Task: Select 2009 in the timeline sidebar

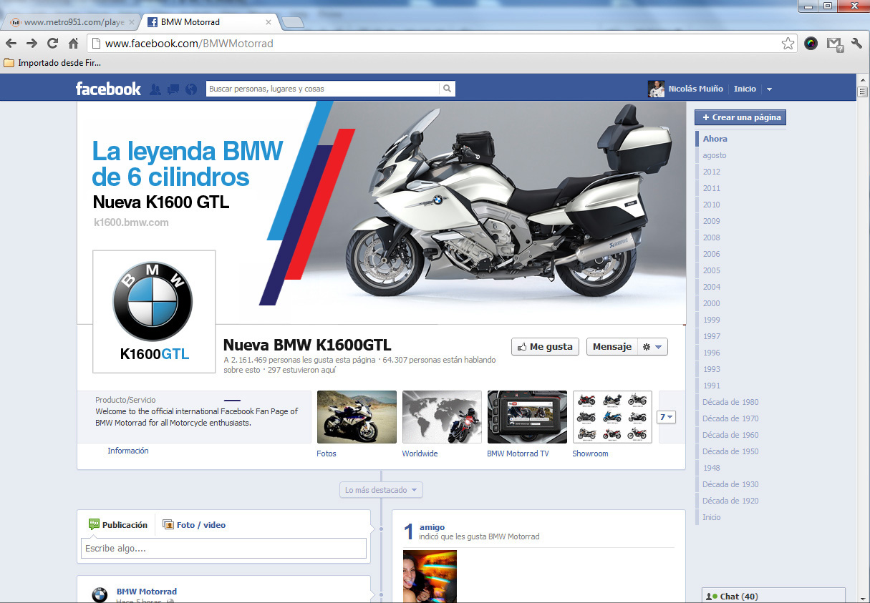Action: pyautogui.click(x=711, y=221)
